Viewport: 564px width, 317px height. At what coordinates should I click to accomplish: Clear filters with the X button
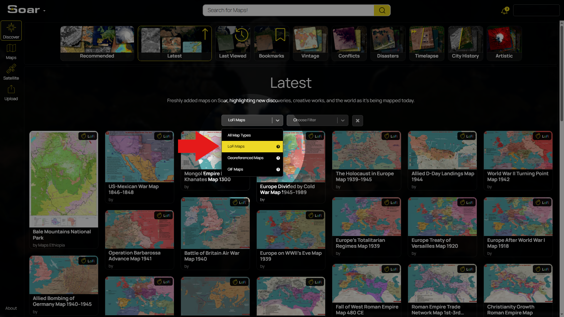(x=357, y=121)
